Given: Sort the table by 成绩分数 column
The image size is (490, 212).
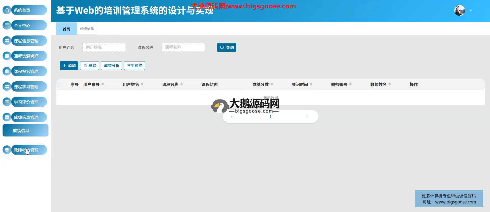Looking at the screenshot, I should [x=272, y=84].
